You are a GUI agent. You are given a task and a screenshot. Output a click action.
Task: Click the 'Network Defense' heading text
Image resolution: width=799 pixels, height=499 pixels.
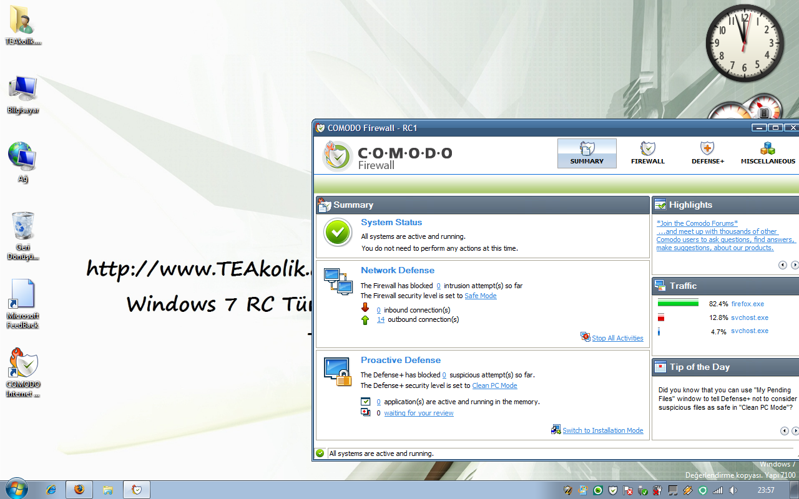(x=398, y=270)
